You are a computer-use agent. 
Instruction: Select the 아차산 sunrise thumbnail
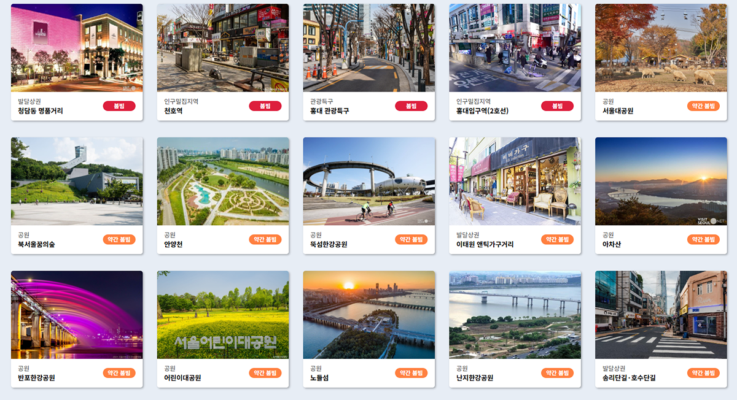coord(661,182)
